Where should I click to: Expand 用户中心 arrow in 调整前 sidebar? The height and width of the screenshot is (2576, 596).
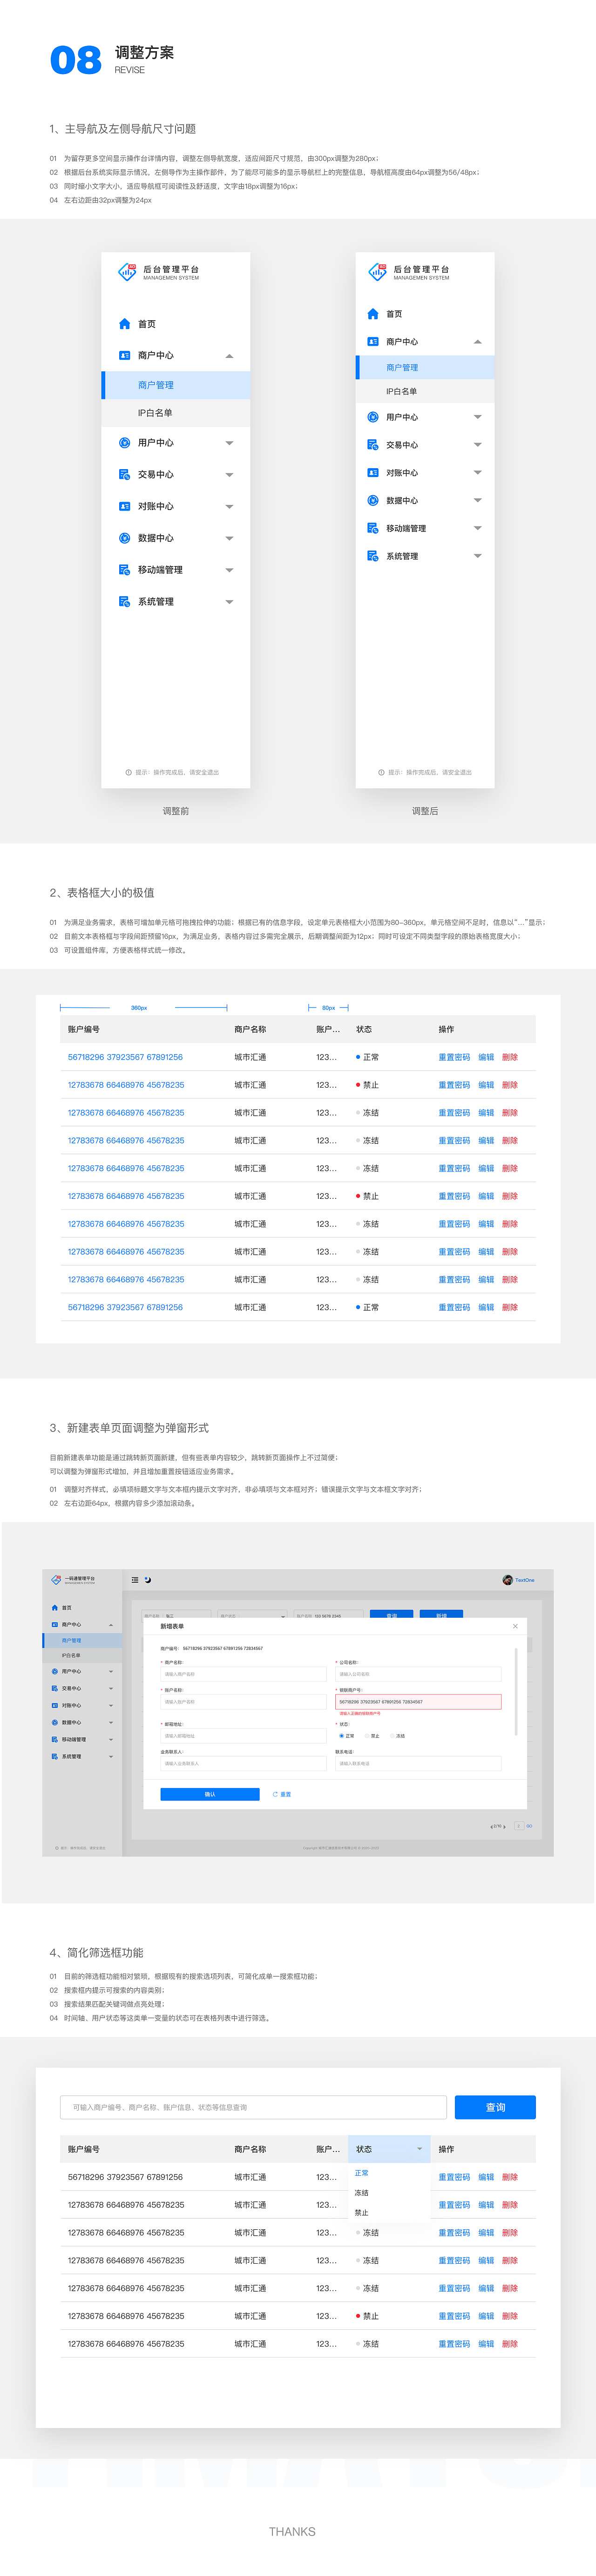(229, 443)
